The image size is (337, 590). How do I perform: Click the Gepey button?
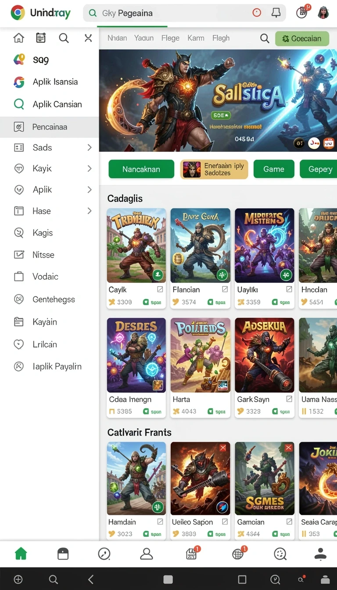pyautogui.click(x=319, y=169)
